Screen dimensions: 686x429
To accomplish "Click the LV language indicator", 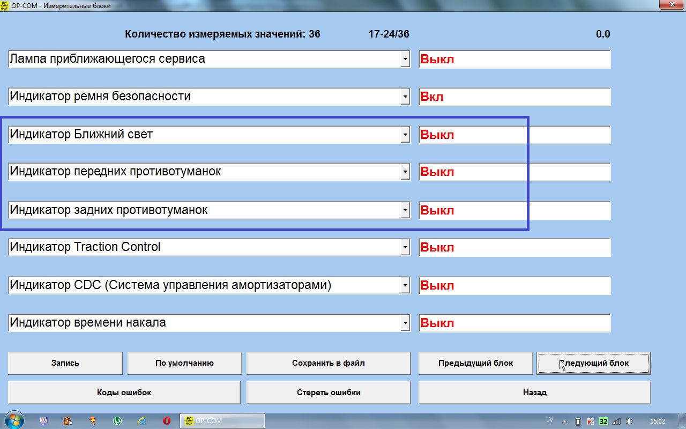I will coord(550,420).
